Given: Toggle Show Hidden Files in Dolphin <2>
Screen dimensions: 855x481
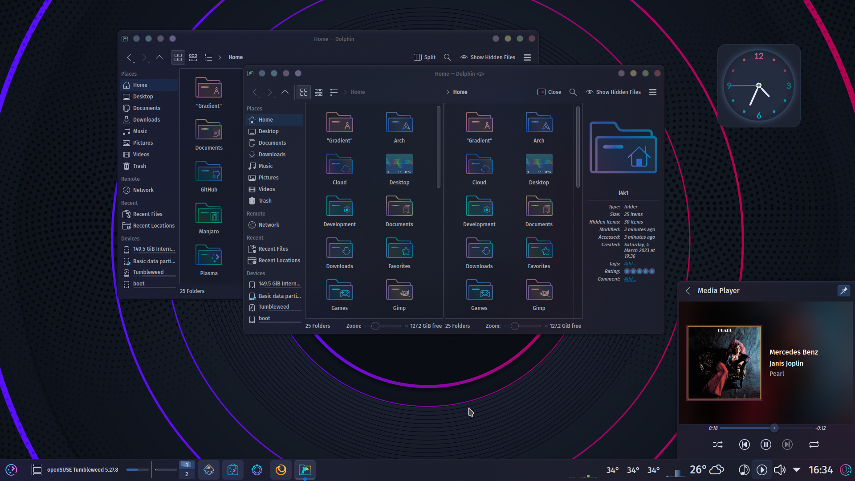Looking at the screenshot, I should coord(613,92).
